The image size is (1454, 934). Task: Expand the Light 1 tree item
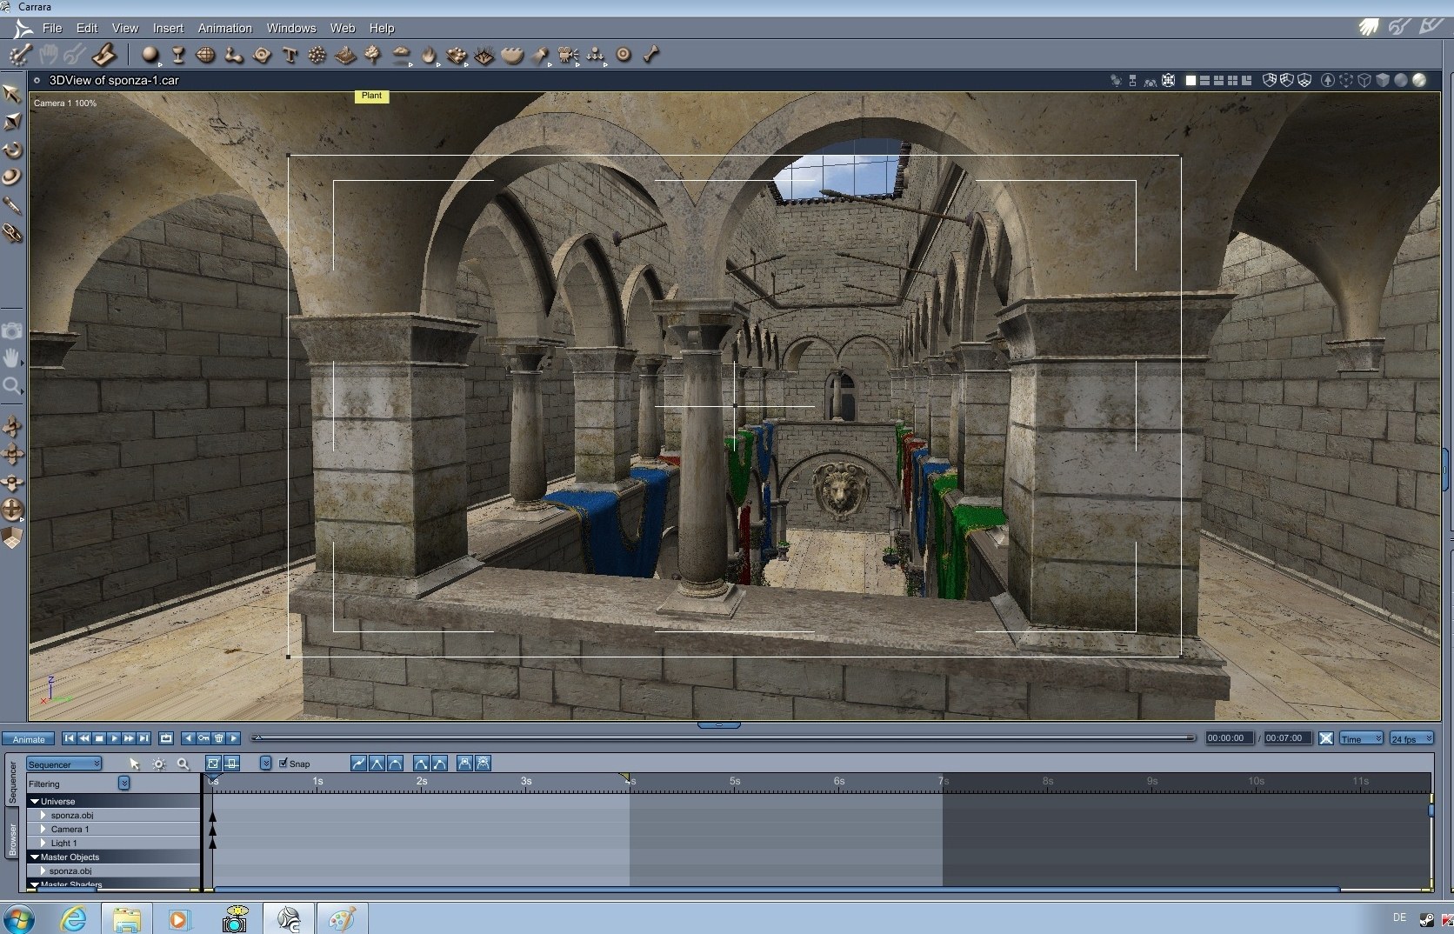click(x=43, y=843)
